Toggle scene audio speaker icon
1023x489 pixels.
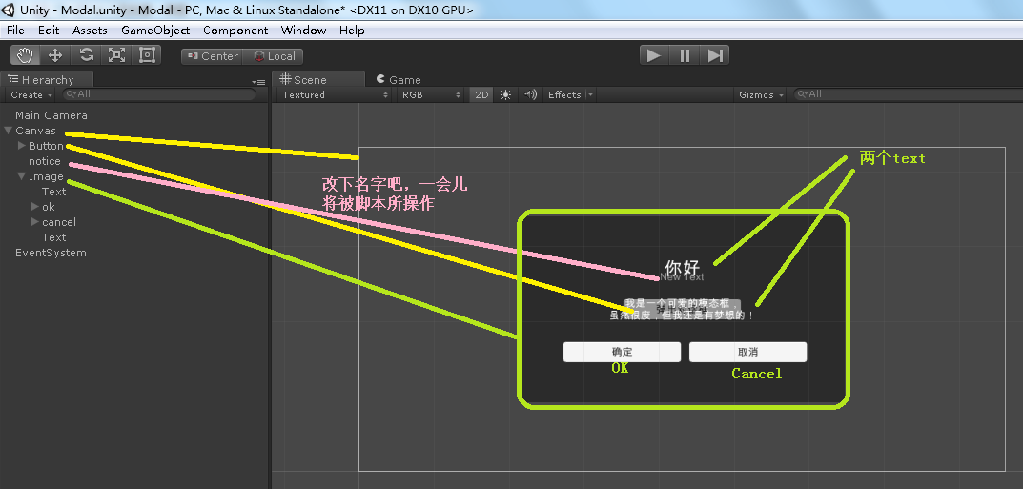(530, 94)
